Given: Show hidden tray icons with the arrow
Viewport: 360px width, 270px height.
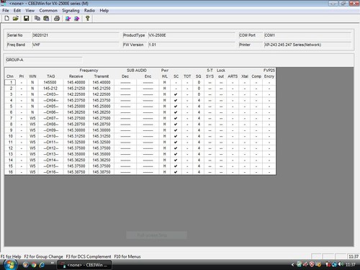Looking at the screenshot, I should 292,265.
